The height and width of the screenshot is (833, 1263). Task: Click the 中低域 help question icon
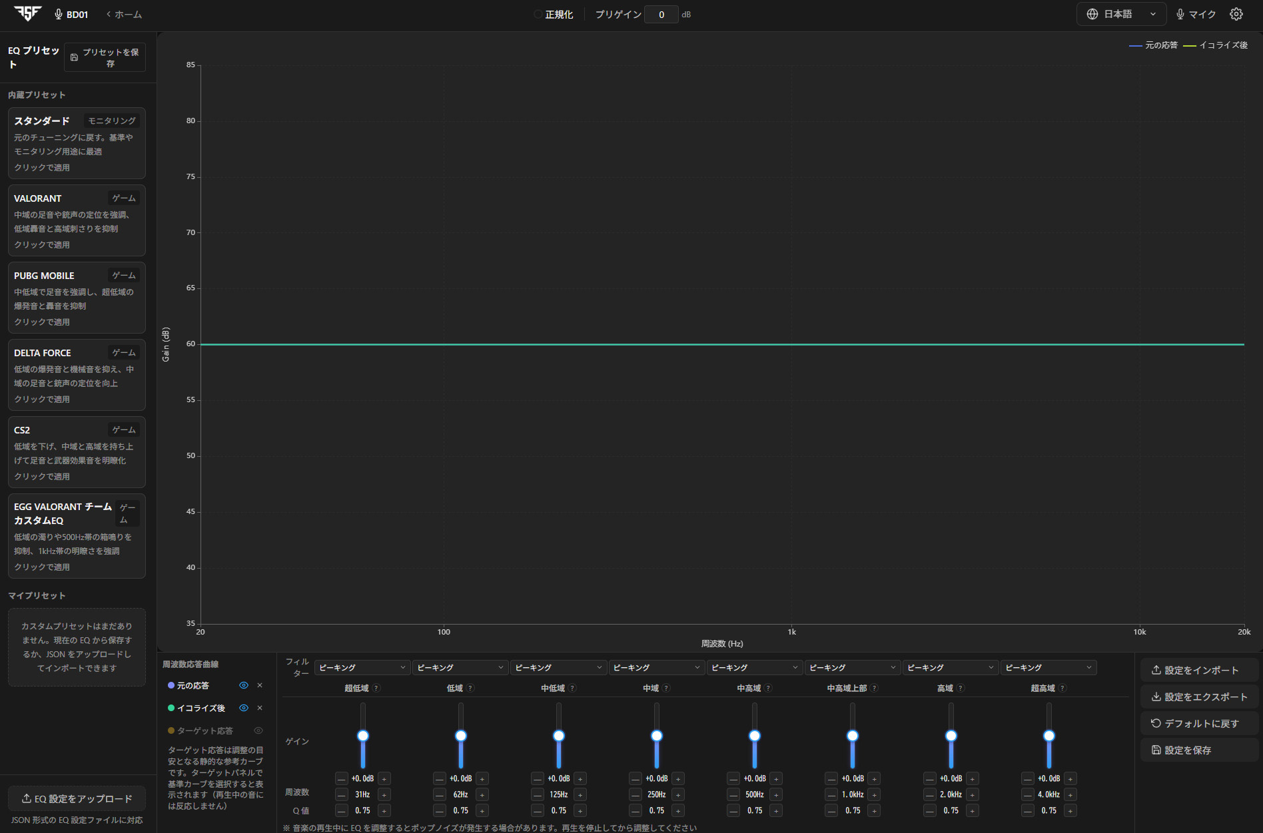click(x=572, y=688)
